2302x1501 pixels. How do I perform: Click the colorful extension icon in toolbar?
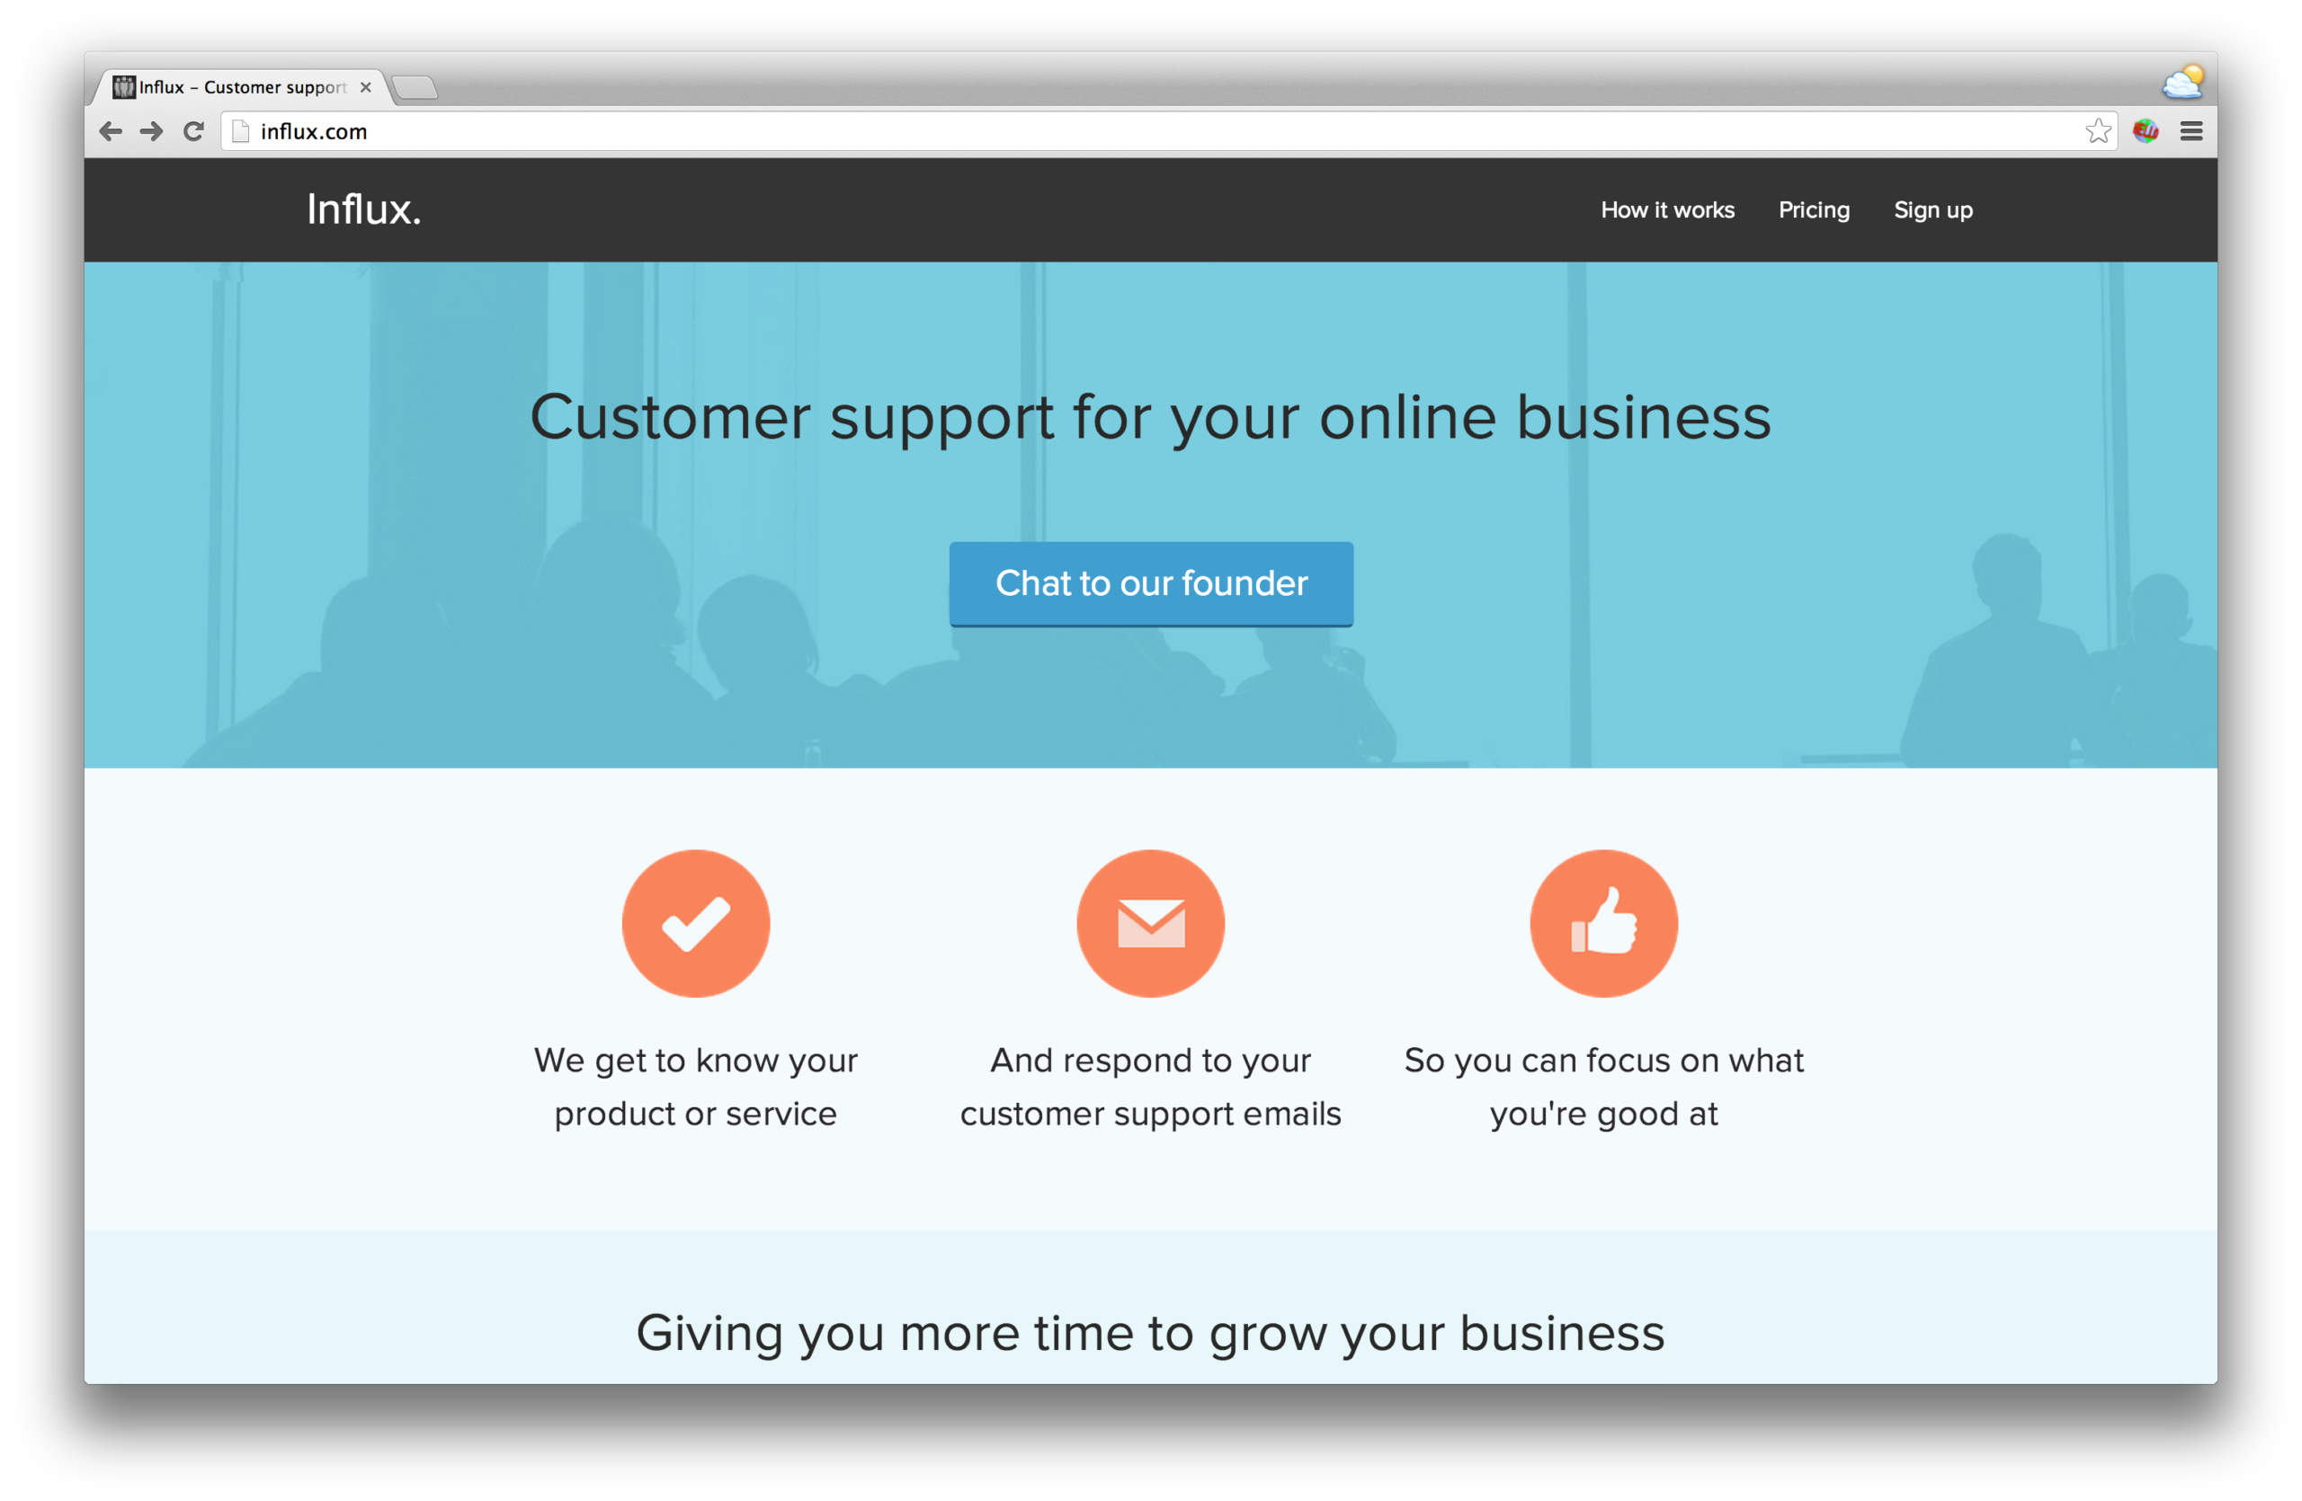[2146, 130]
